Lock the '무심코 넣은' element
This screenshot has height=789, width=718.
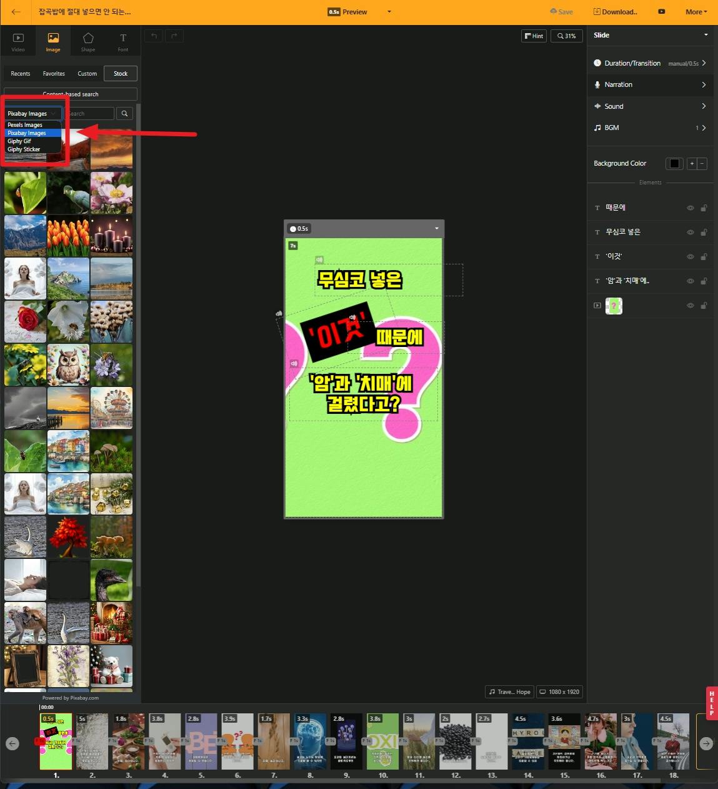coord(704,233)
